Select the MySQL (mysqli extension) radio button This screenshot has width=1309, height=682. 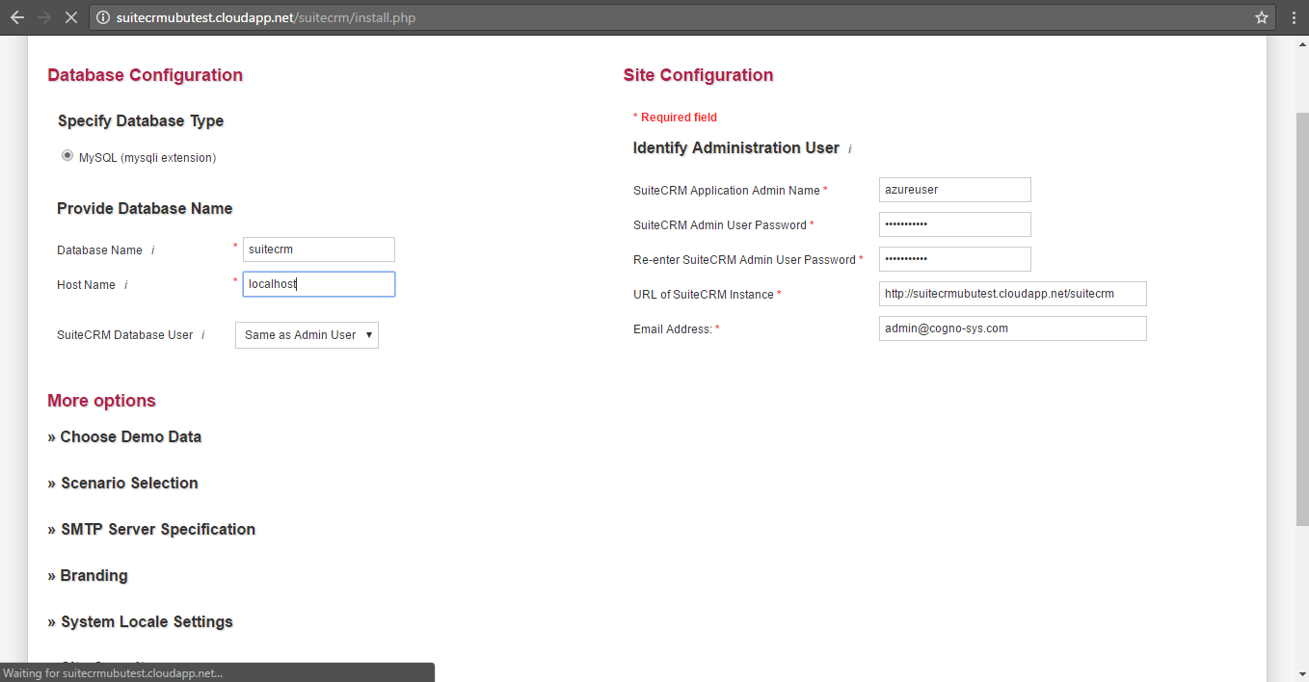coord(67,155)
